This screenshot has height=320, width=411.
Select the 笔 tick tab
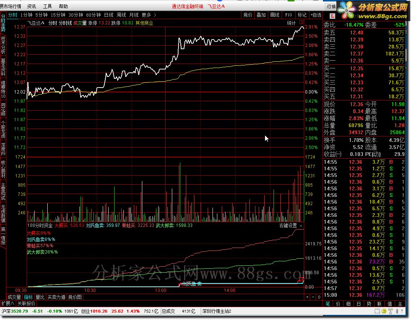pos(327,303)
